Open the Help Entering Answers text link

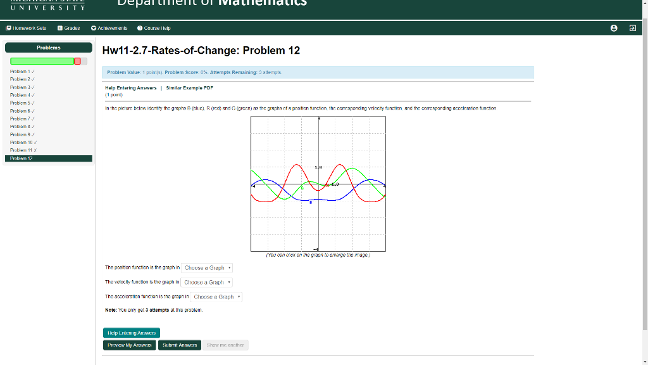coord(130,87)
